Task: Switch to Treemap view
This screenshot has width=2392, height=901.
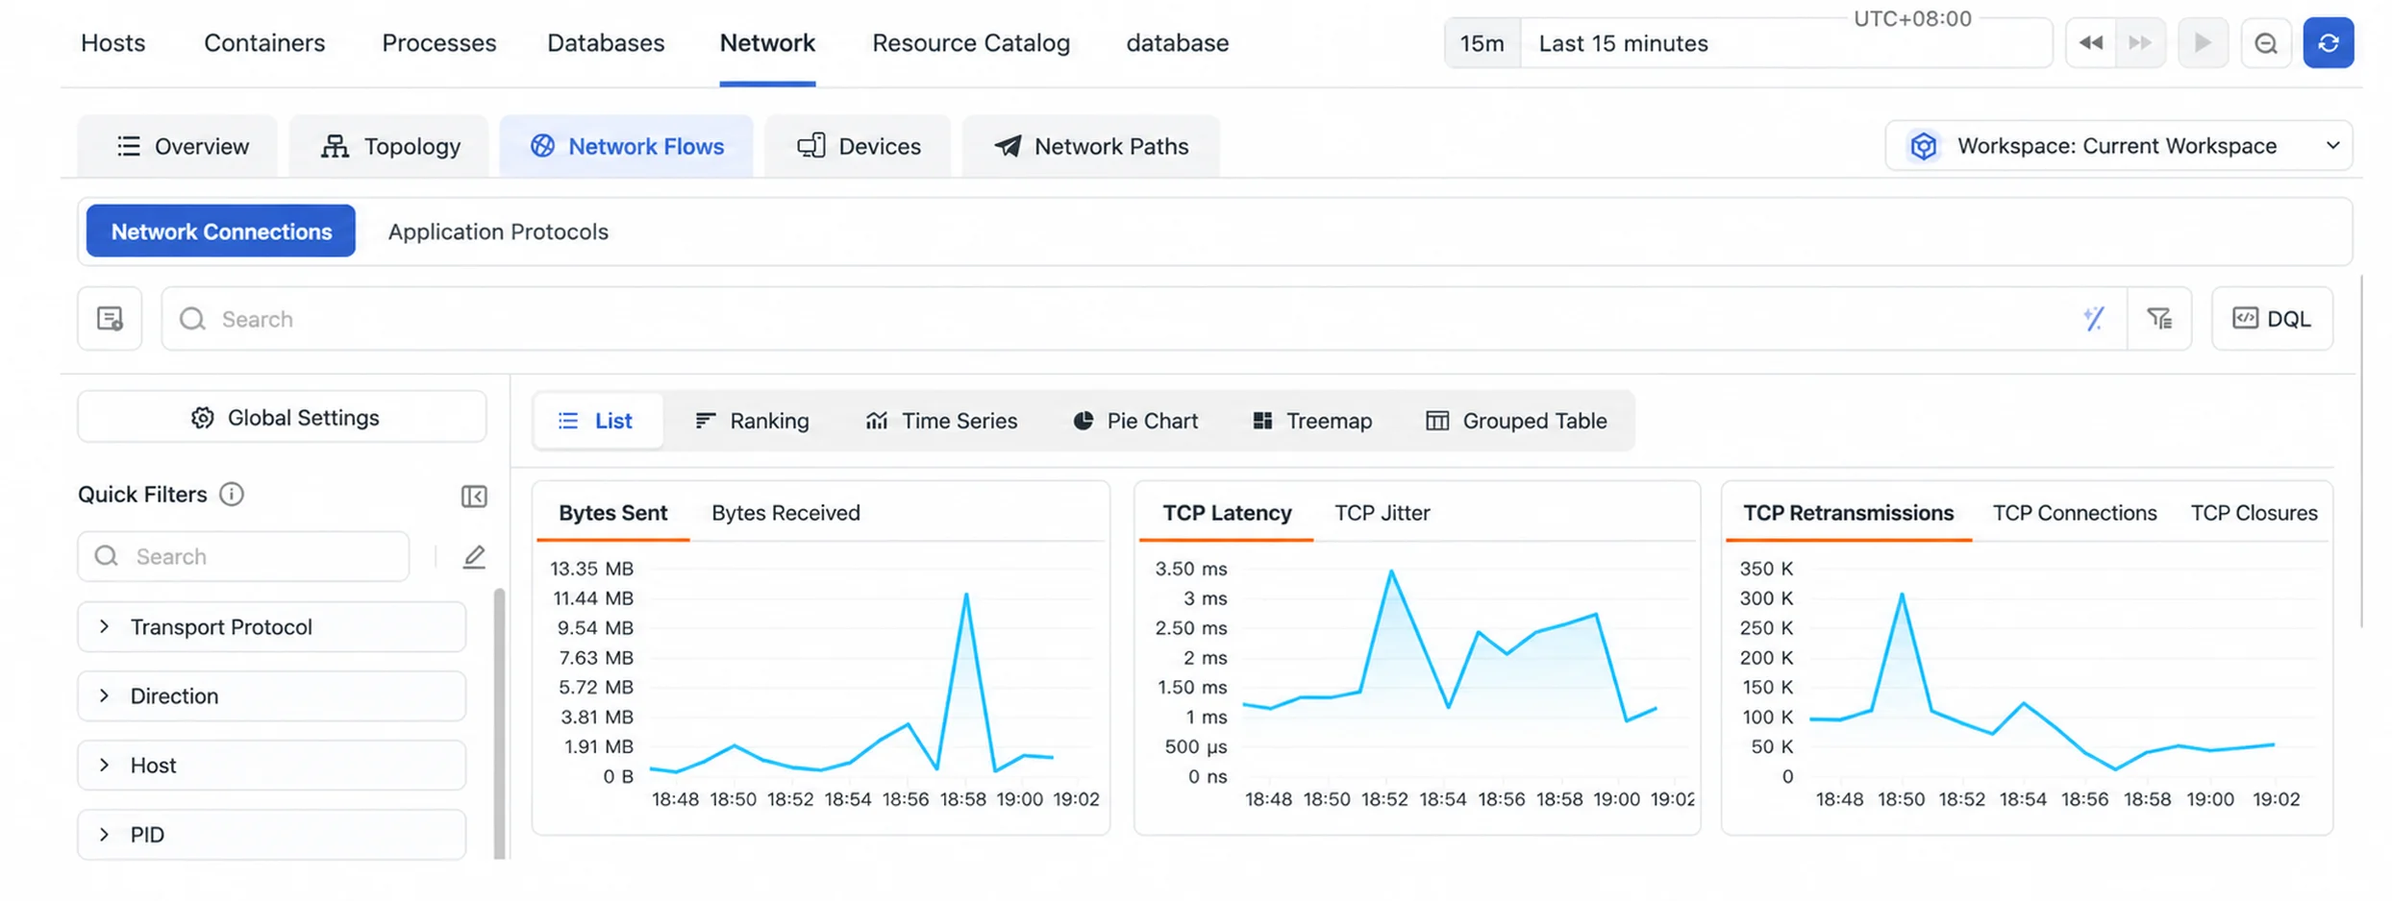Action: tap(1312, 421)
